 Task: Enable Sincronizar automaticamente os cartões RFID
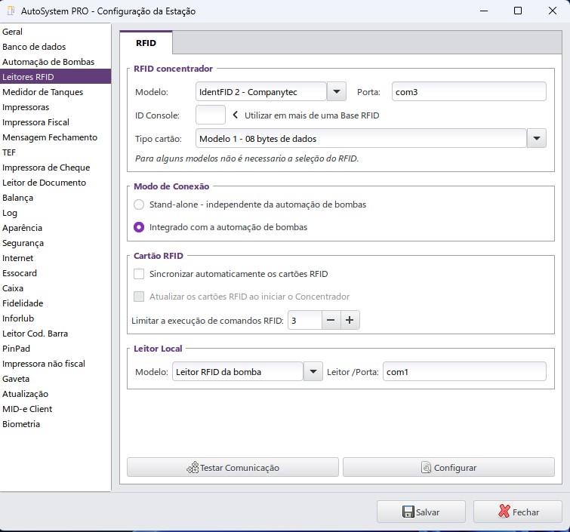[x=138, y=274]
